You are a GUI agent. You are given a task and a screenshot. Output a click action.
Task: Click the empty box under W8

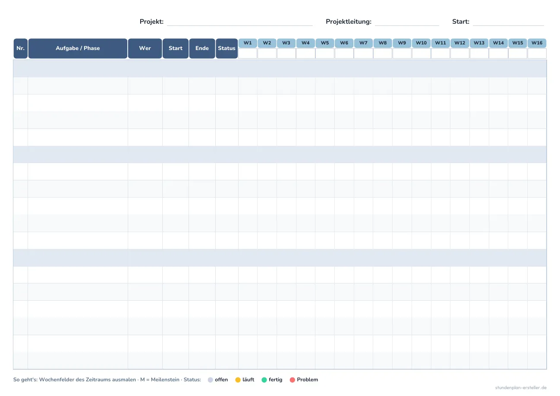click(383, 53)
